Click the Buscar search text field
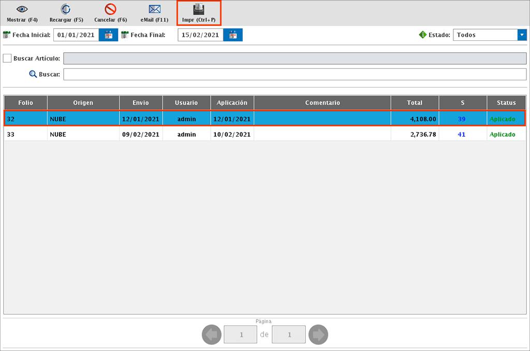The image size is (530, 351). [x=294, y=75]
